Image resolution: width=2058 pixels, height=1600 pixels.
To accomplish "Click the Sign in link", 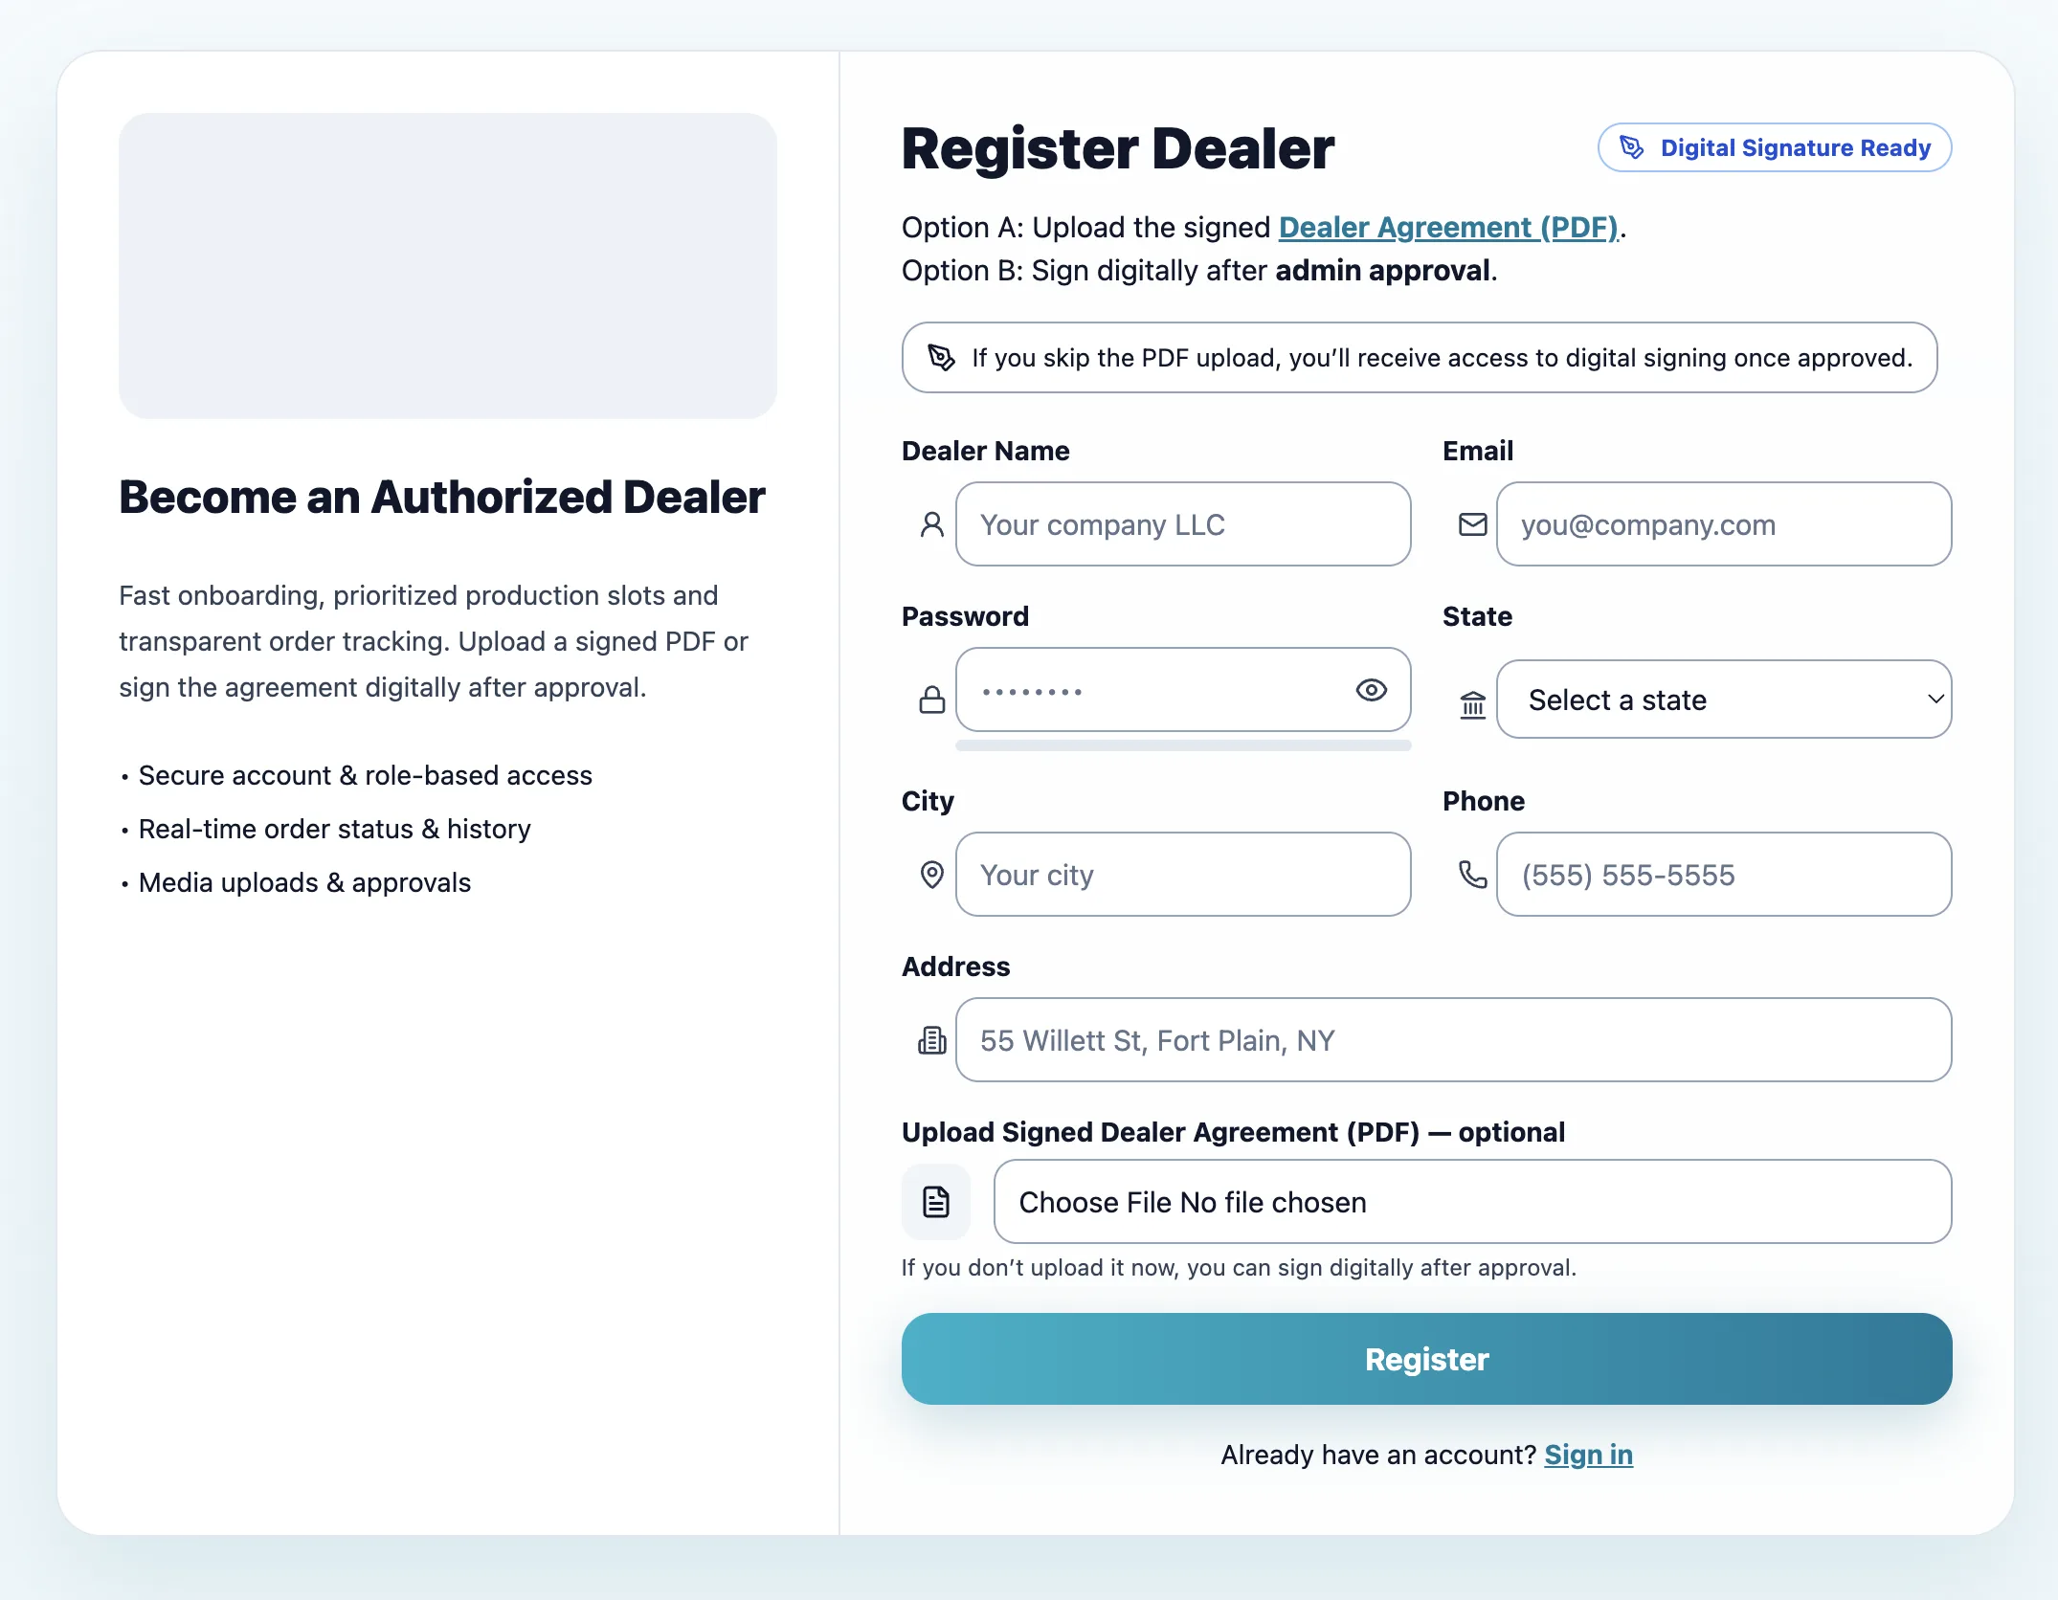I will pos(1588,1455).
